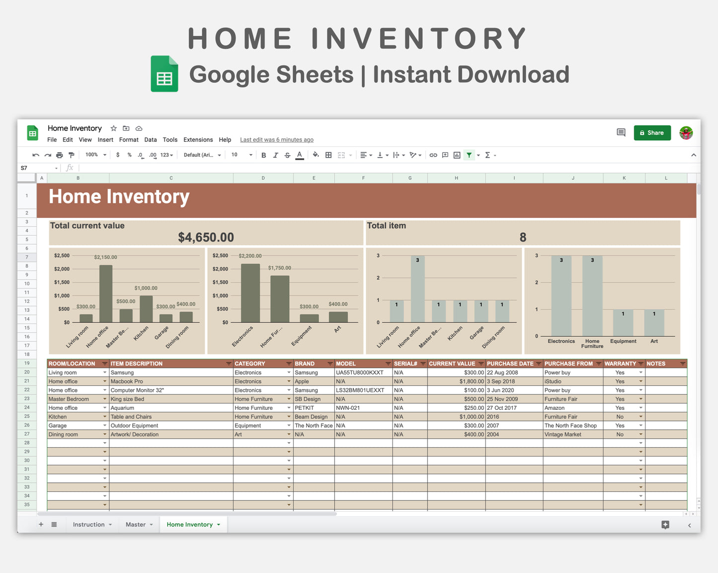Apply Bold formatting
Viewport: 718px width, 573px height.
coord(264,155)
